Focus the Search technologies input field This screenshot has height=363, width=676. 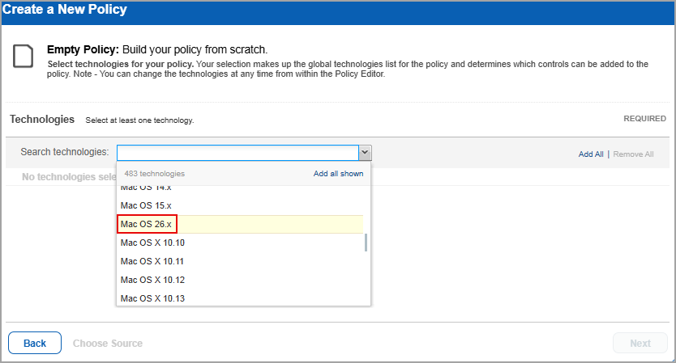pos(237,153)
